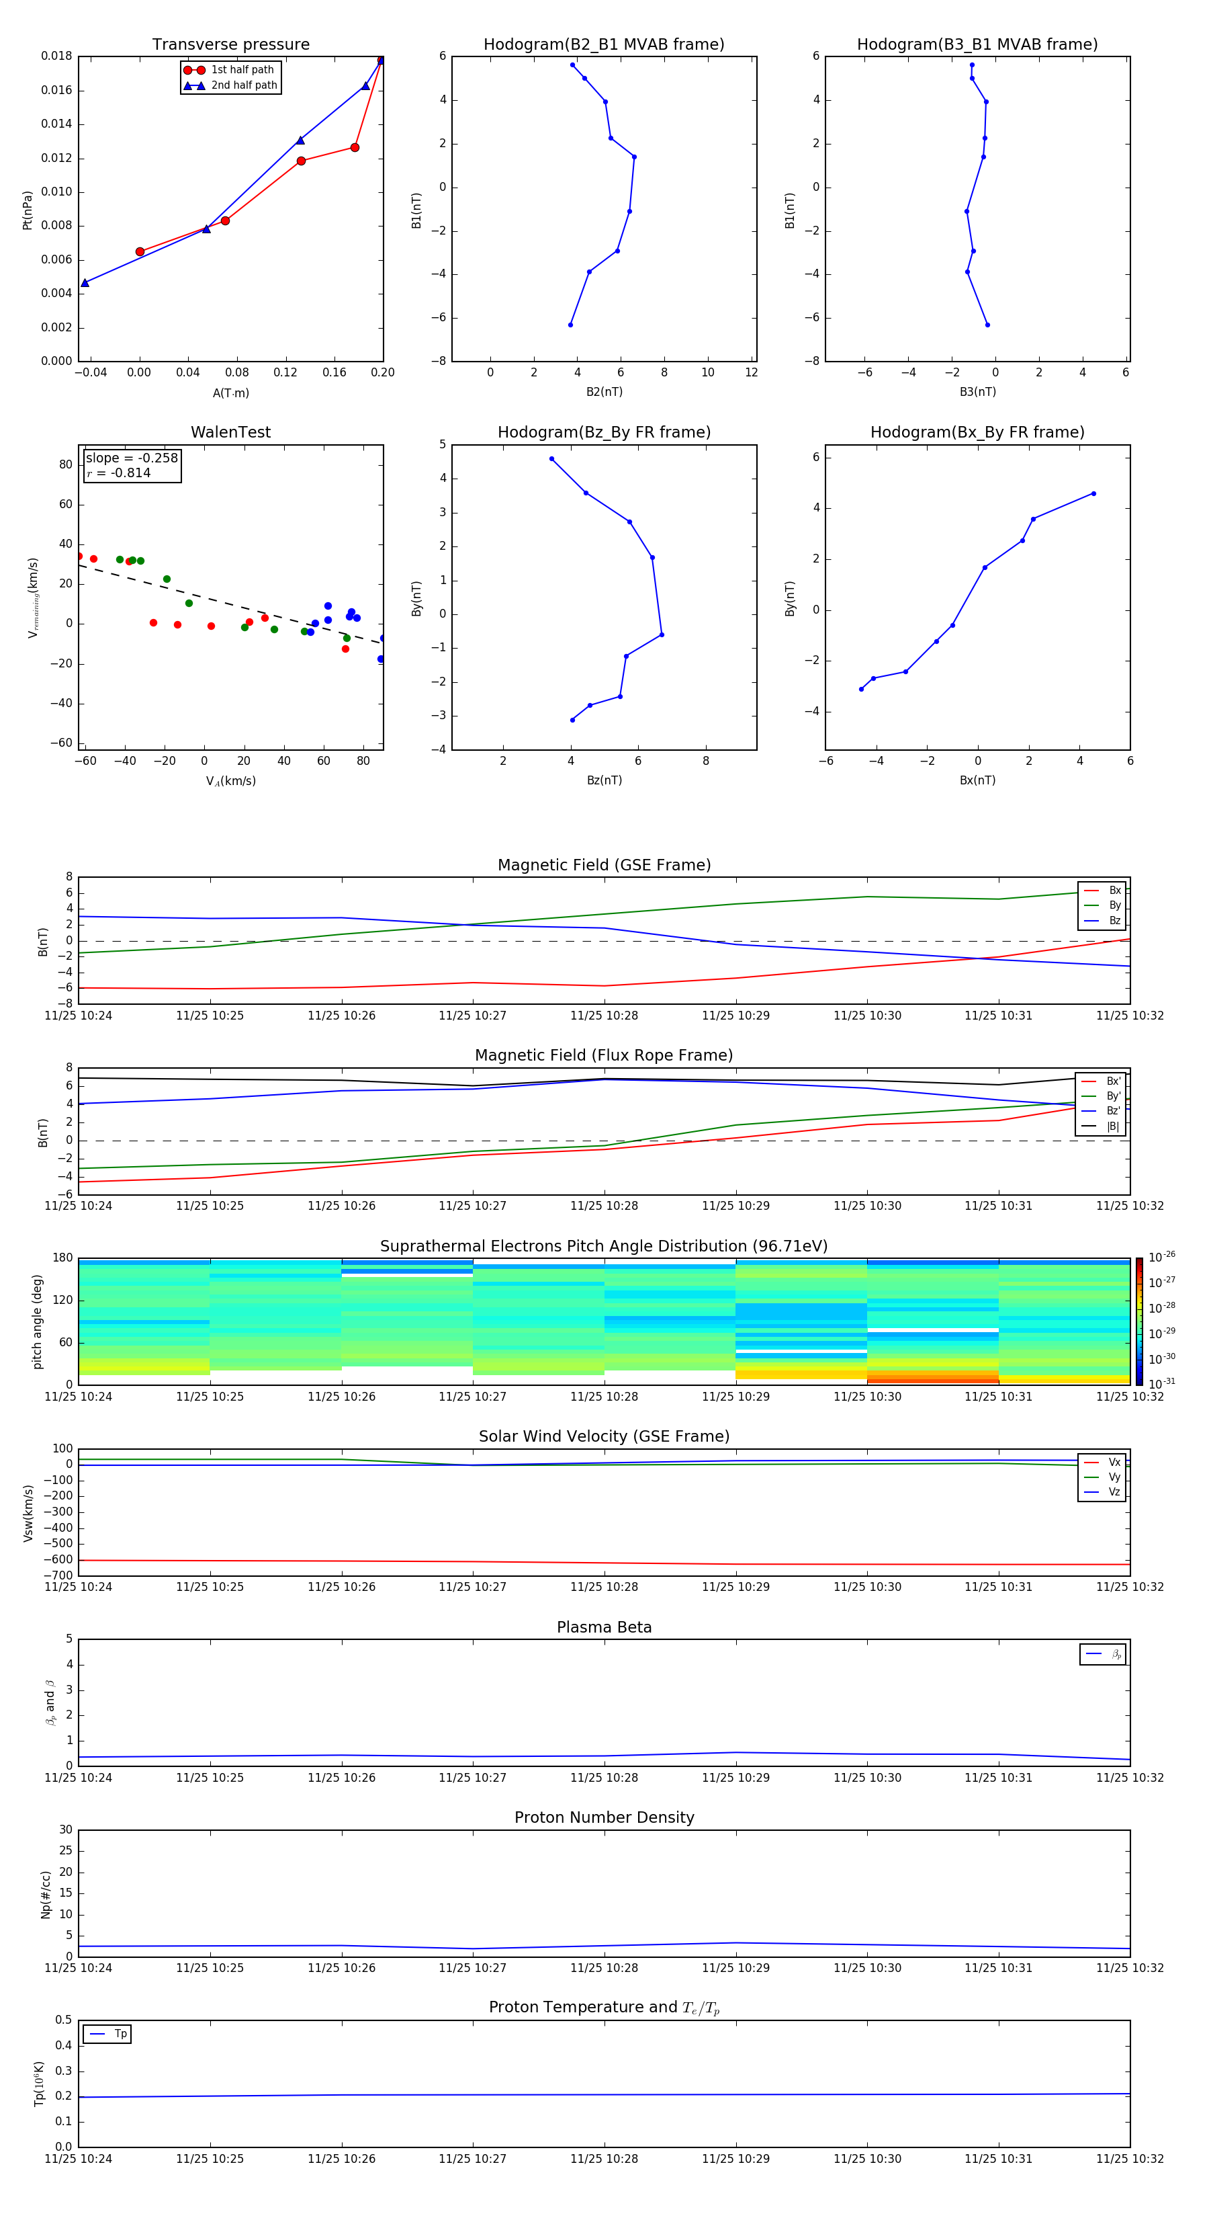Click the "Transverse pressure" plot title
The width and height of the screenshot is (1209, 2218).
pyautogui.click(x=230, y=45)
